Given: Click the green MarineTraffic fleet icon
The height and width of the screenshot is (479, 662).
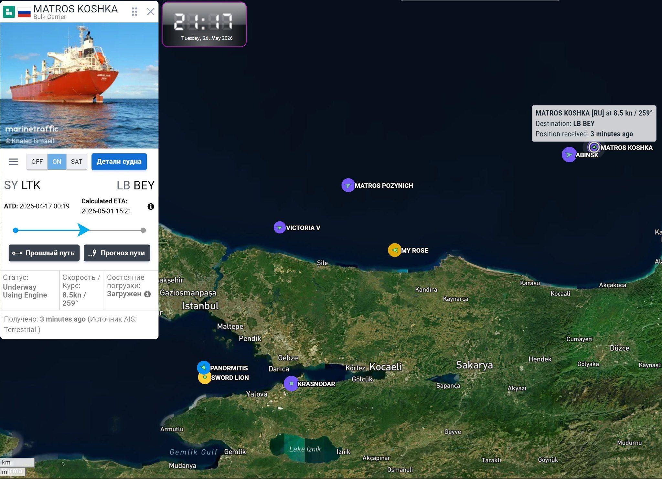Looking at the screenshot, I should tap(9, 12).
